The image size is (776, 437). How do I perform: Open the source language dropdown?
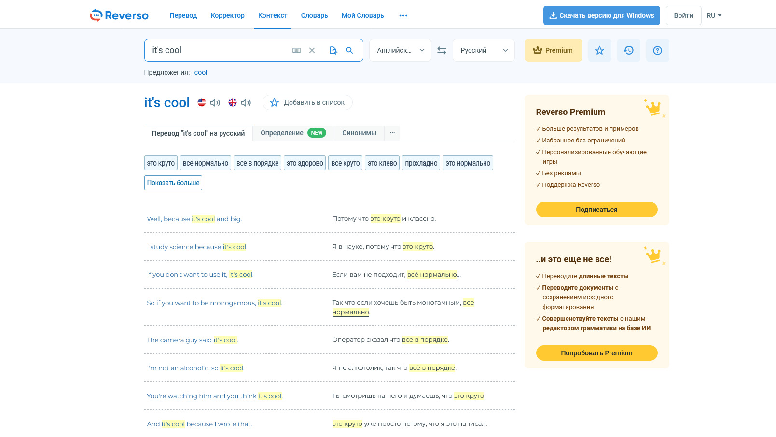coord(400,50)
